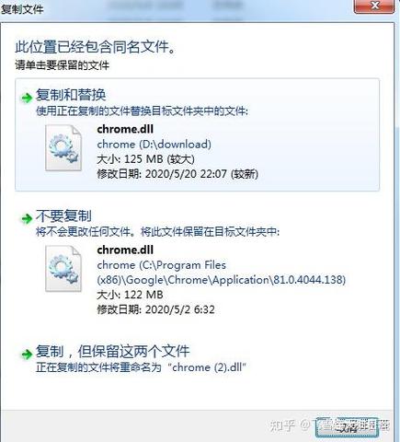Choose the 不要复制 option title
This screenshot has height=442, width=400.
(x=63, y=215)
